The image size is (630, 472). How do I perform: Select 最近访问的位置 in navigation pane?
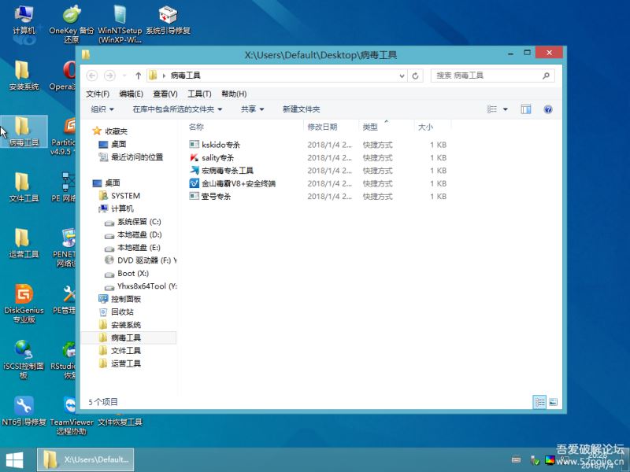[131, 157]
